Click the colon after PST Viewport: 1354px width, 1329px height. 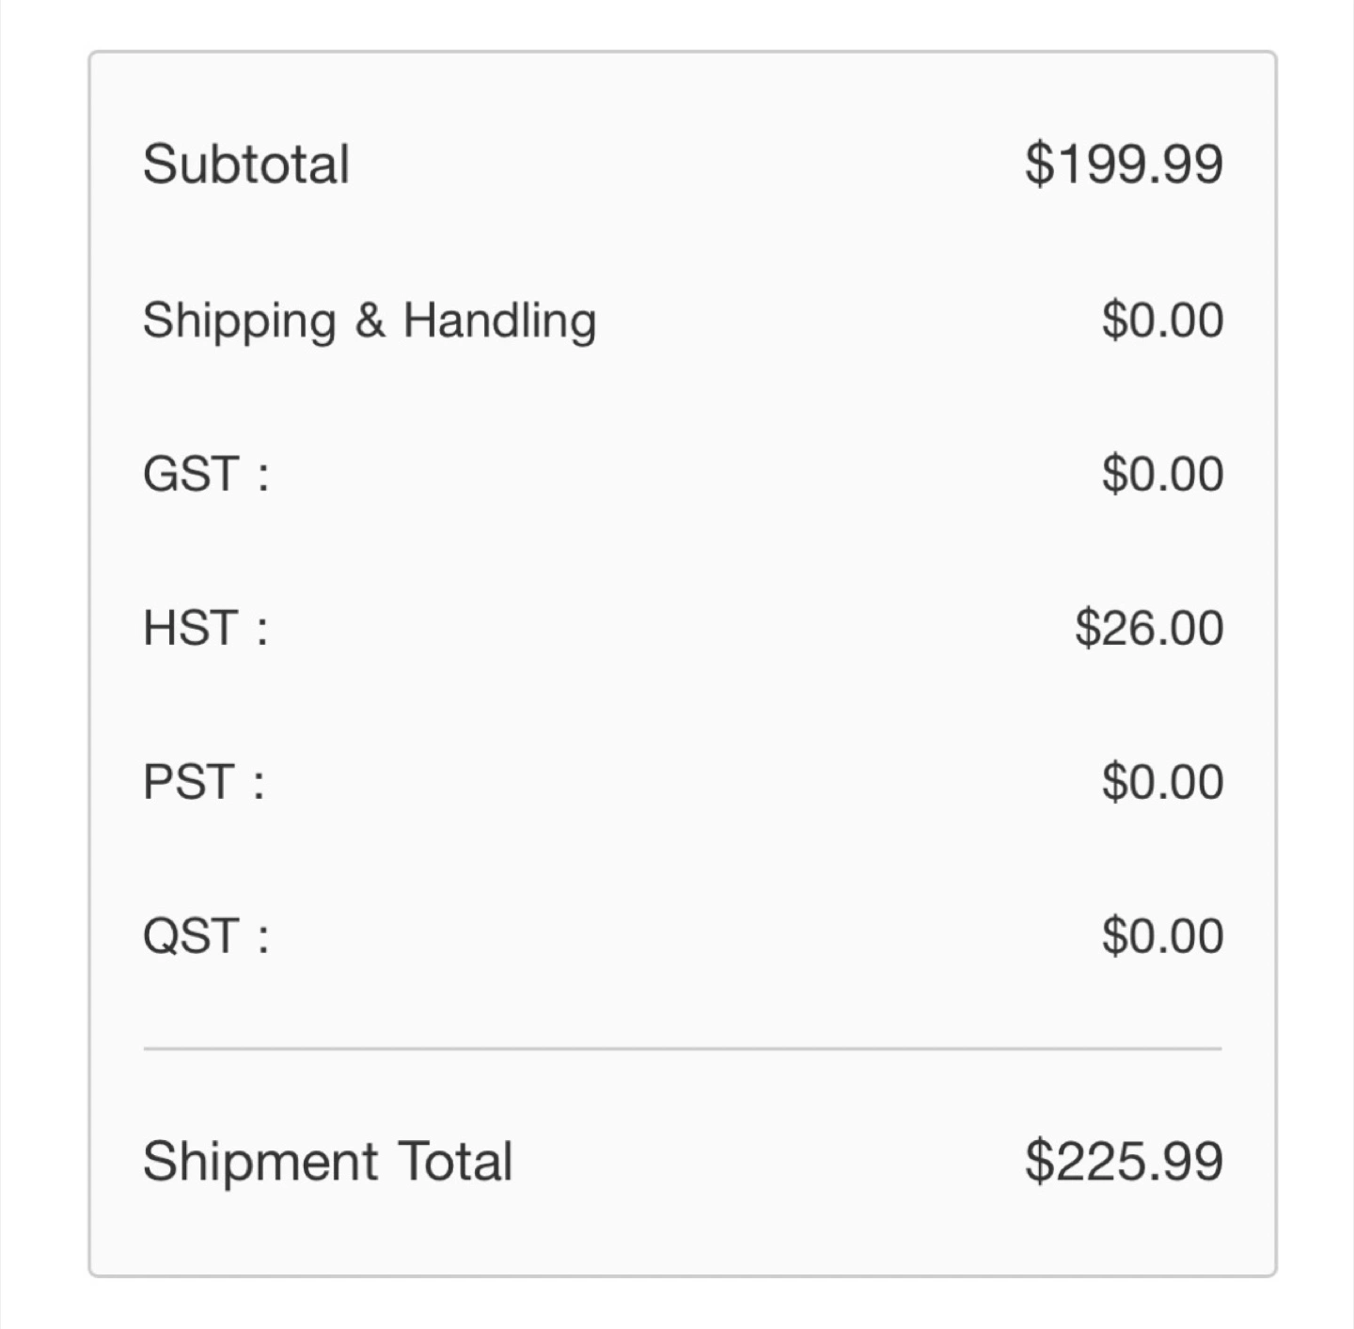coord(259,784)
